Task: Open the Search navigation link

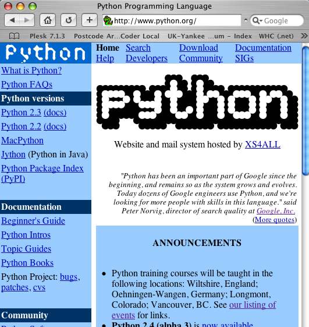Action: 138,48
